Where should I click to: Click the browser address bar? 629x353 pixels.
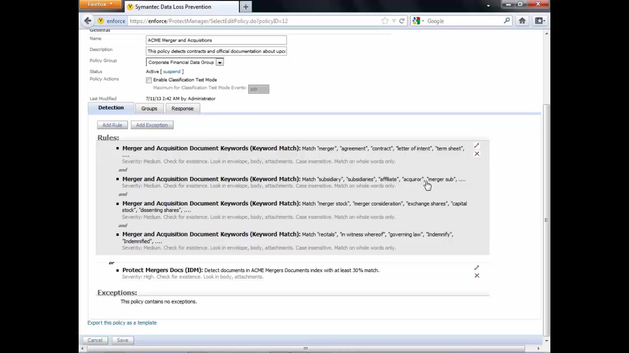click(x=256, y=21)
